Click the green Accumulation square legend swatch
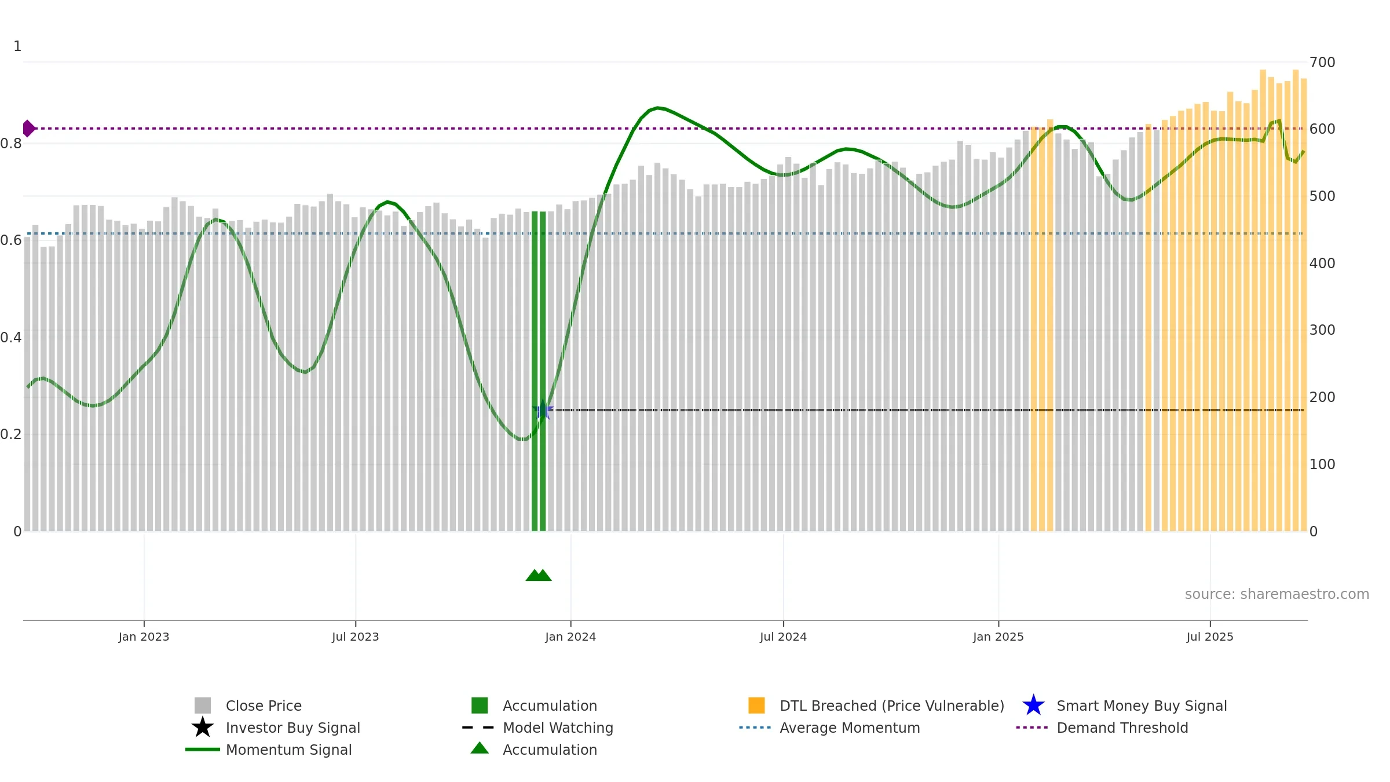 coord(480,706)
